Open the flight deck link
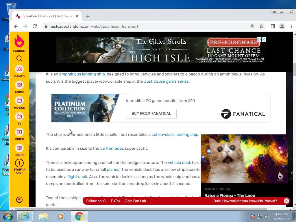 (77, 177)
